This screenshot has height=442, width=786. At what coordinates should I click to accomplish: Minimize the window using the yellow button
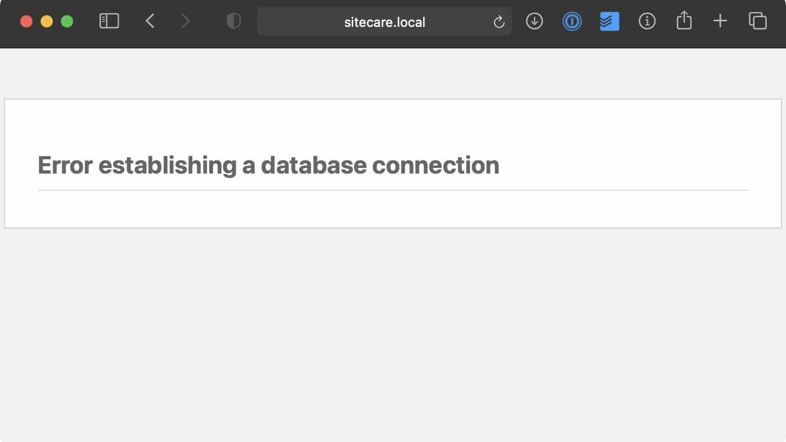[x=47, y=21]
